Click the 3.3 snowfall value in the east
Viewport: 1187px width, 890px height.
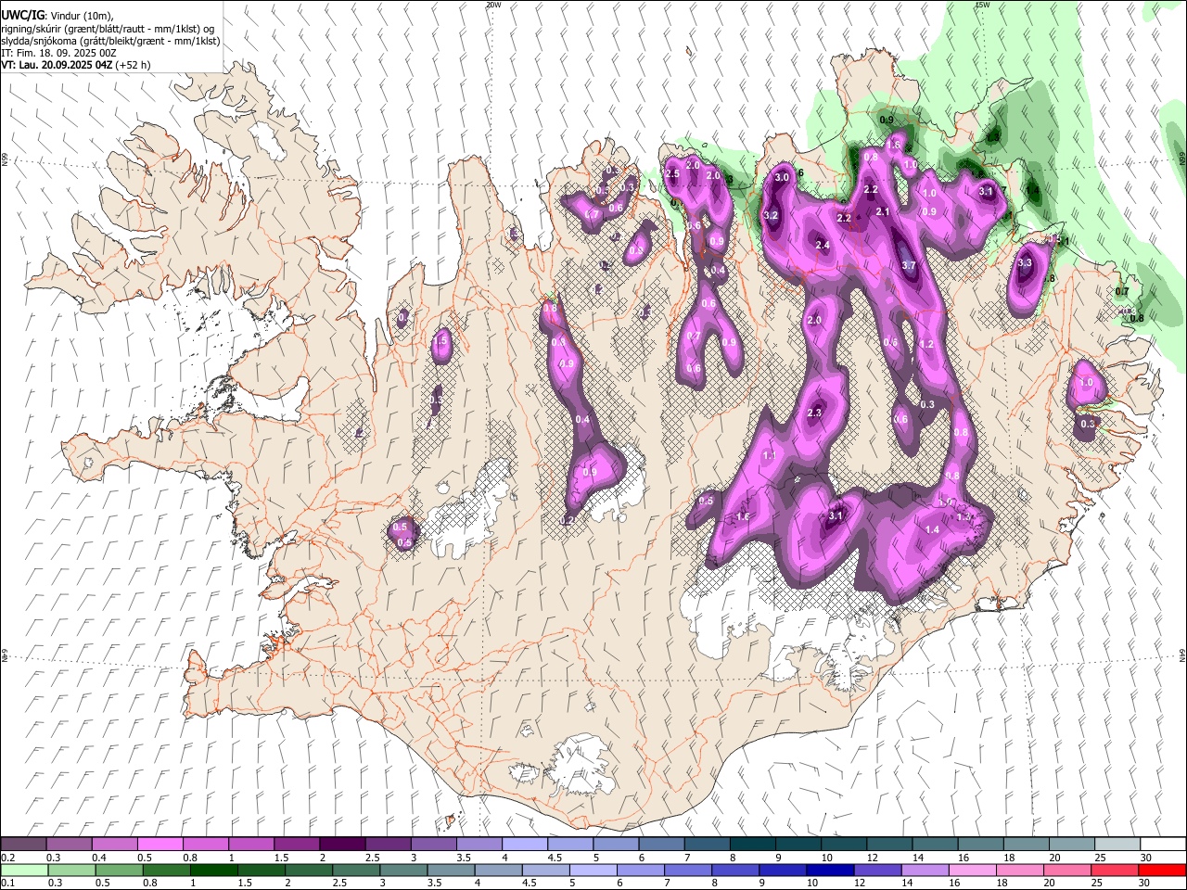(1025, 263)
